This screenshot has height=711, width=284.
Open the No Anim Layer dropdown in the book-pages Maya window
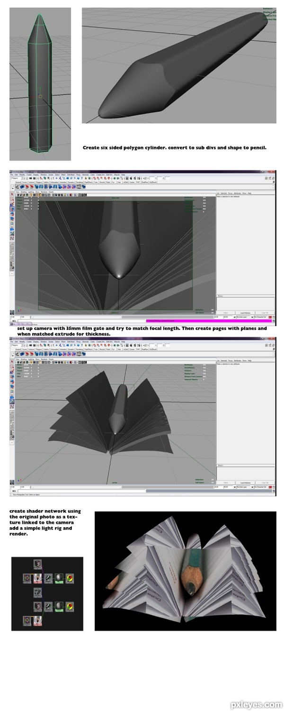coord(244,486)
